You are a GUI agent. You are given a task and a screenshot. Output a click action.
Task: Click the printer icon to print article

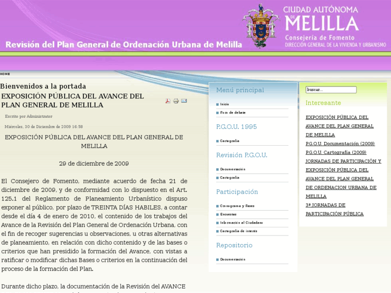point(176,101)
